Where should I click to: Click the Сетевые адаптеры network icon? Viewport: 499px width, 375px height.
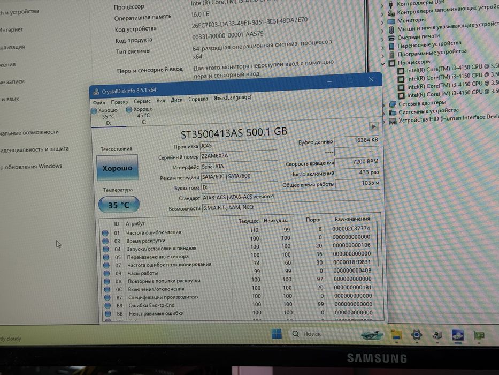(393, 104)
